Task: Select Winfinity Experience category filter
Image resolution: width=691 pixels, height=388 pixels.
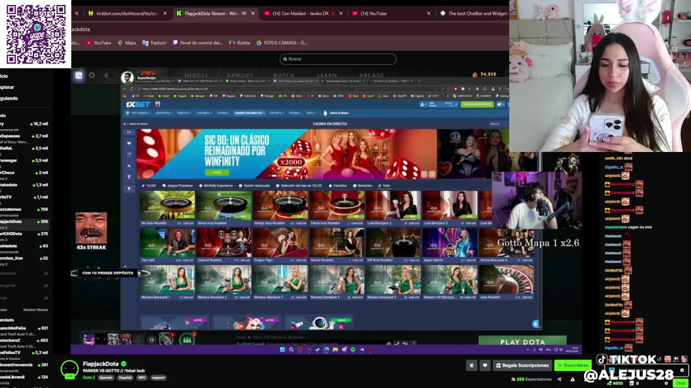Action: (215, 185)
